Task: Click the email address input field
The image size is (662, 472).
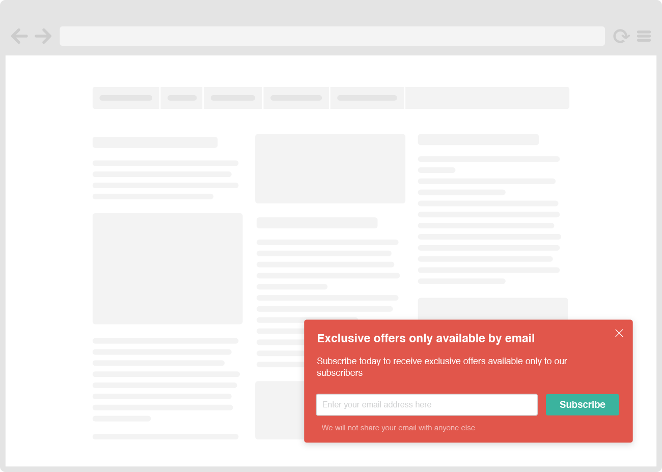Action: click(427, 405)
